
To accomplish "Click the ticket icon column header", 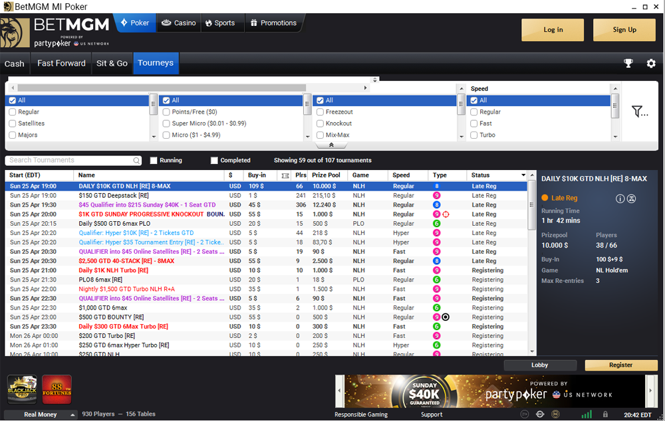I will pos(285,175).
